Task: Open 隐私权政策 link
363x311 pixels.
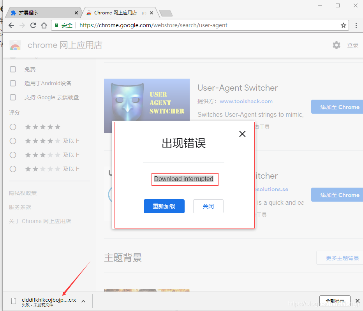Action: tap(23, 193)
